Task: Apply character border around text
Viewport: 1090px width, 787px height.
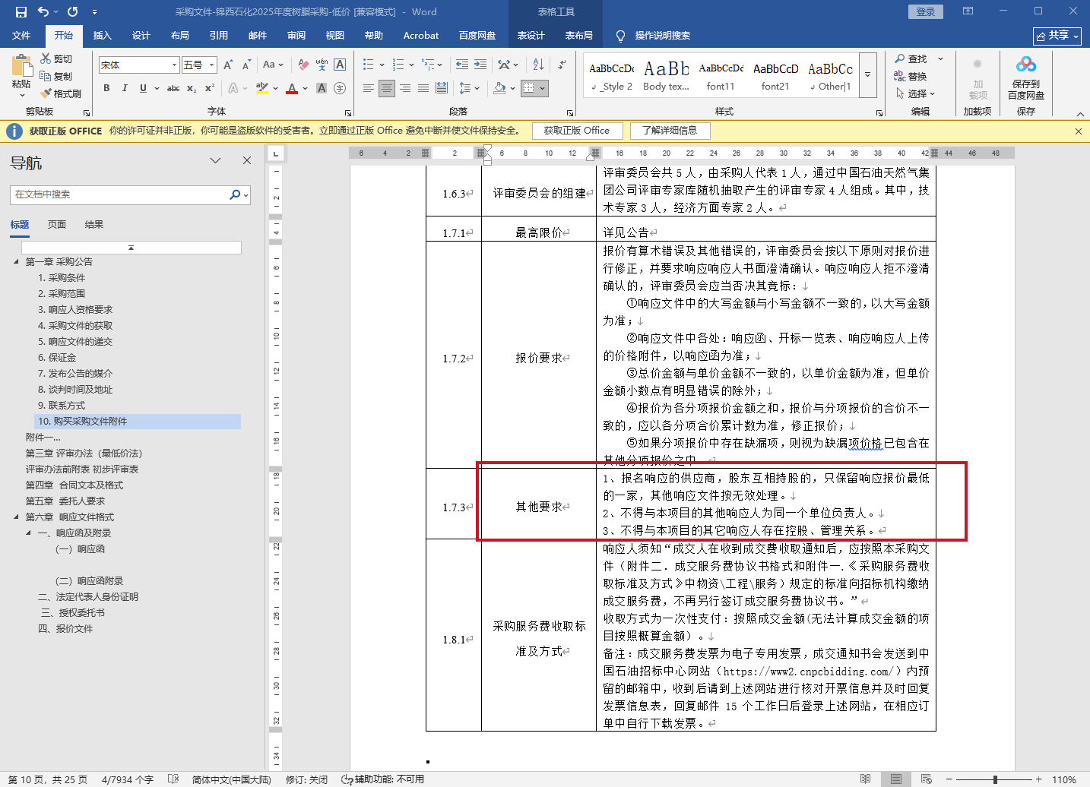Action: (340, 65)
